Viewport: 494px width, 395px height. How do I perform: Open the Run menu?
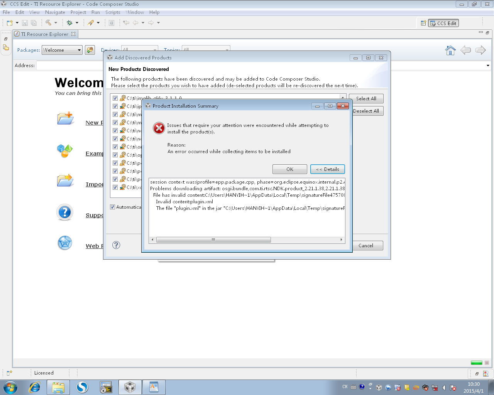(x=96, y=12)
